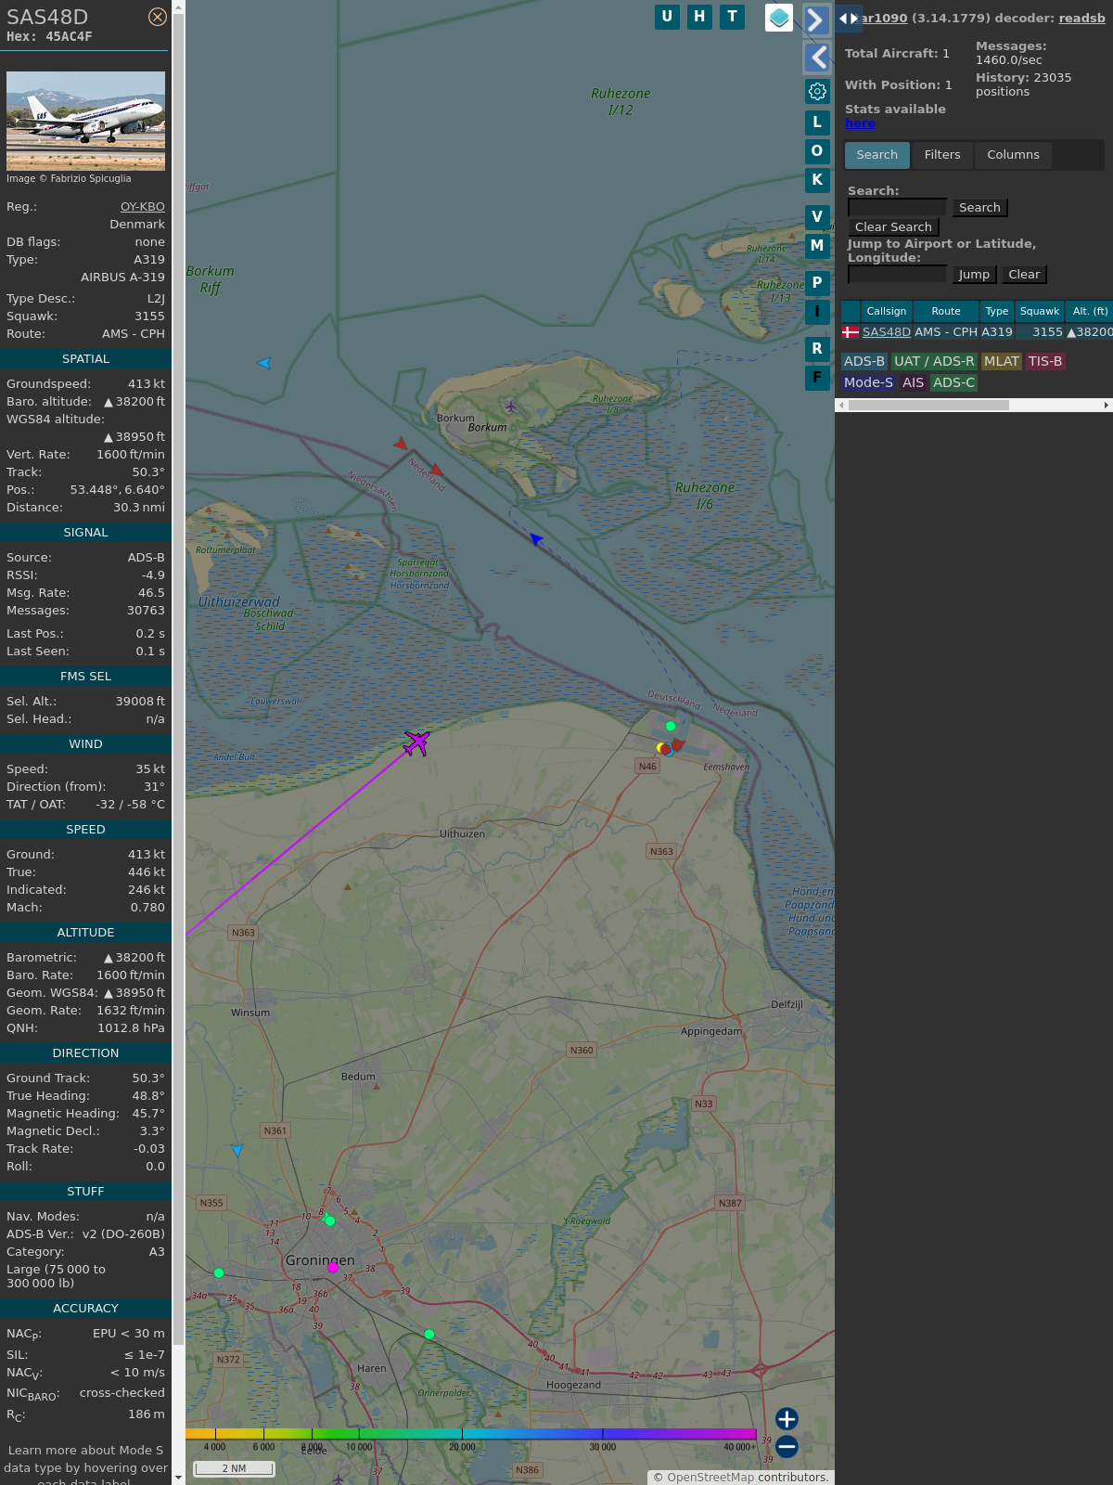Viewport: 1113px width, 1485px height.
Task: Click the aircraft photo thumbnail
Action: pyautogui.click(x=85, y=121)
